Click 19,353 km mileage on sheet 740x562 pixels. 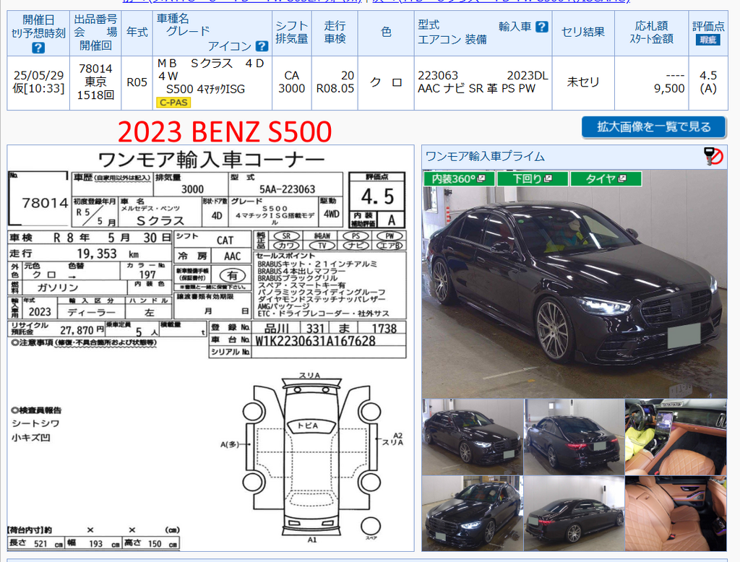108,254
